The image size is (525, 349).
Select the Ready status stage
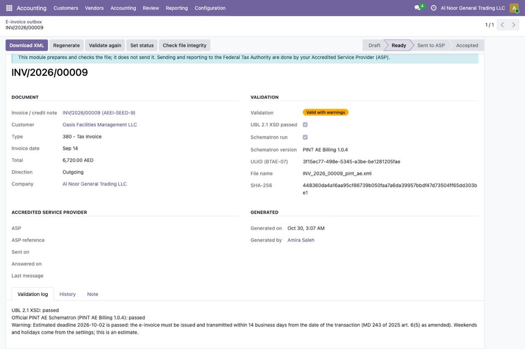pos(399,45)
